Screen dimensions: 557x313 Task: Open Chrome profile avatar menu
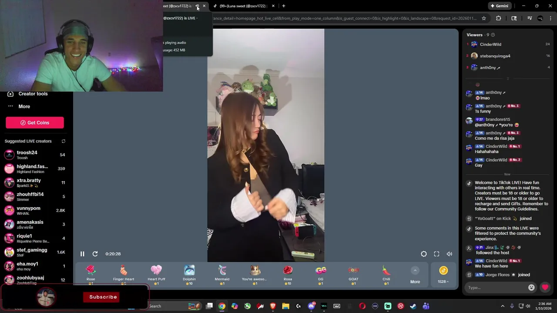pyautogui.click(x=540, y=18)
